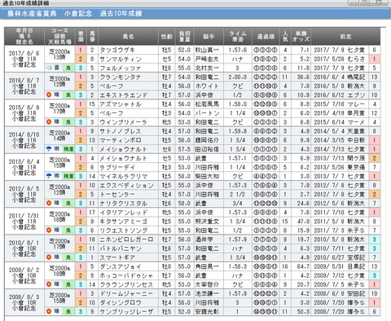Select the 2008/ 8/ 3 race date cell

(x=24, y=302)
